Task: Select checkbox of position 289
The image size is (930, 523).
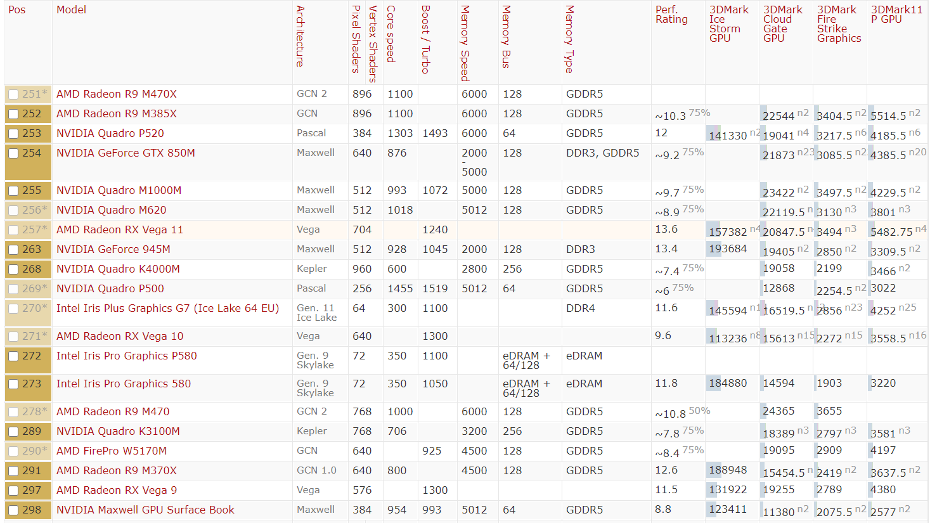Action: pos(13,432)
